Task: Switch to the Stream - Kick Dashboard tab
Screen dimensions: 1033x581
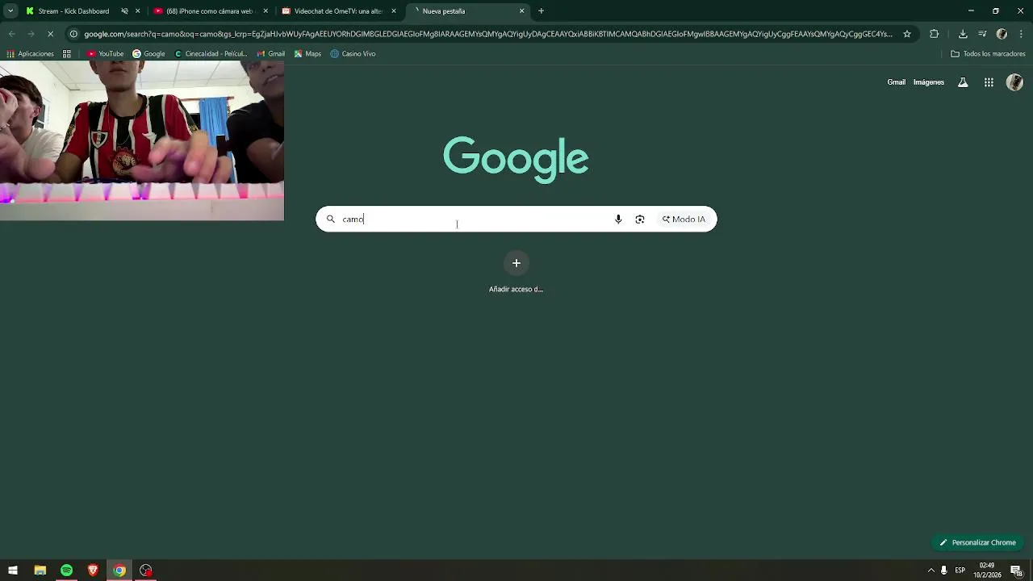Action: click(x=73, y=11)
